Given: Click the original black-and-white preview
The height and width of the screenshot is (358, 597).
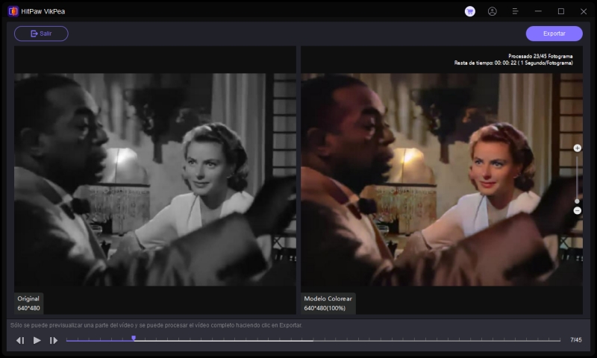Looking at the screenshot, I should point(155,179).
